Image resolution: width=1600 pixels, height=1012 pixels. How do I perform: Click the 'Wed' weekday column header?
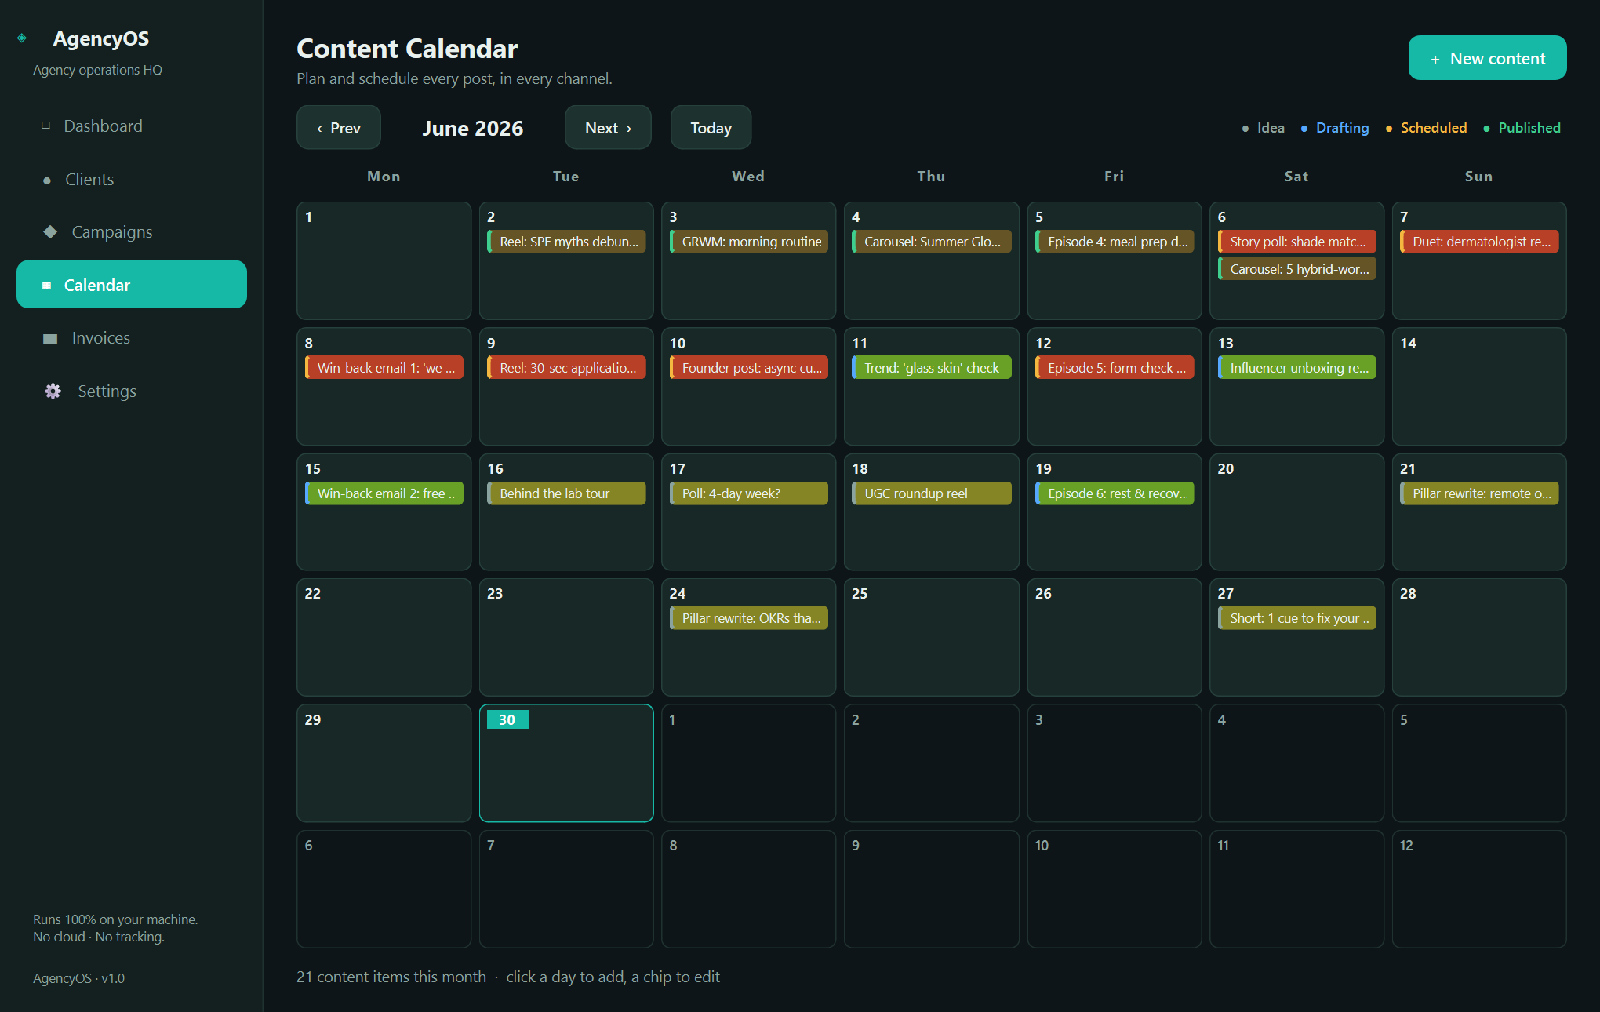pyautogui.click(x=748, y=177)
